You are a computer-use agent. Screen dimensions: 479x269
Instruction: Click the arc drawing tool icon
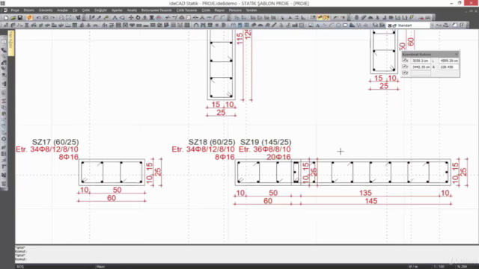[x=332, y=25]
